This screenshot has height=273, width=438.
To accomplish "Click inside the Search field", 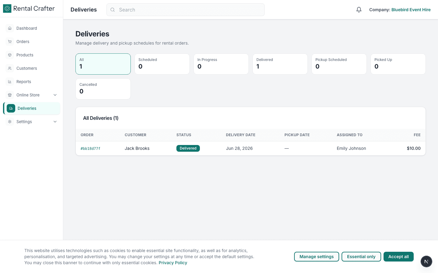I will pos(186,10).
